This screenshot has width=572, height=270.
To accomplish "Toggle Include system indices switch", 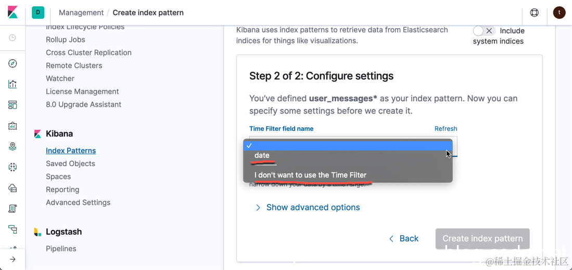I will point(484,31).
